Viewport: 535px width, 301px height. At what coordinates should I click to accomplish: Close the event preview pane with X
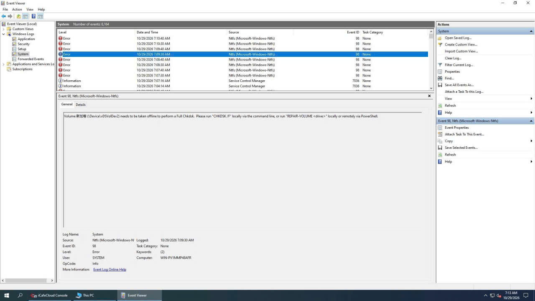click(429, 96)
